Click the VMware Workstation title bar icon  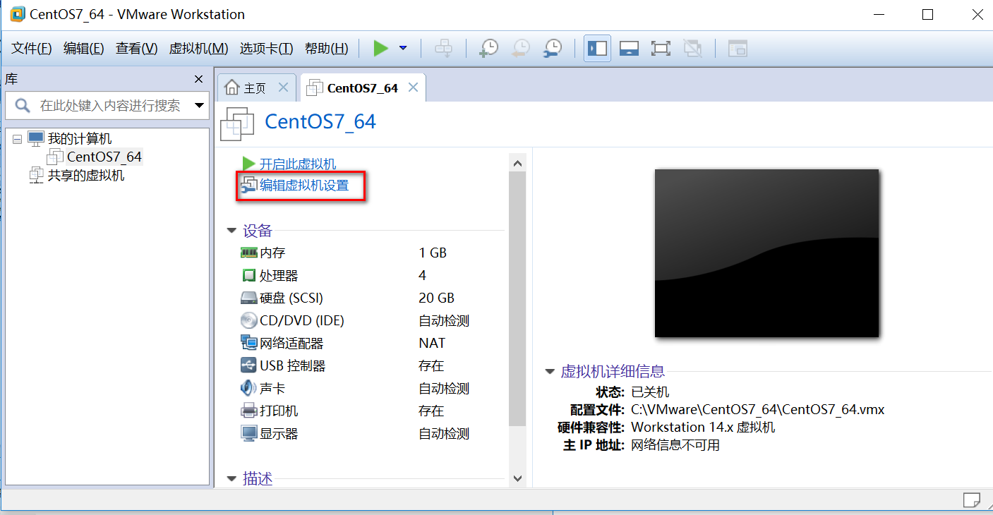coord(17,14)
